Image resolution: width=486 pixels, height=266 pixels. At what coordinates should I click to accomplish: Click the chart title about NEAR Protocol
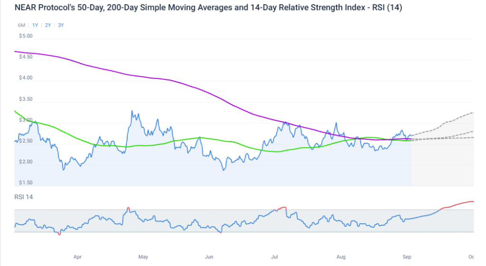(208, 8)
